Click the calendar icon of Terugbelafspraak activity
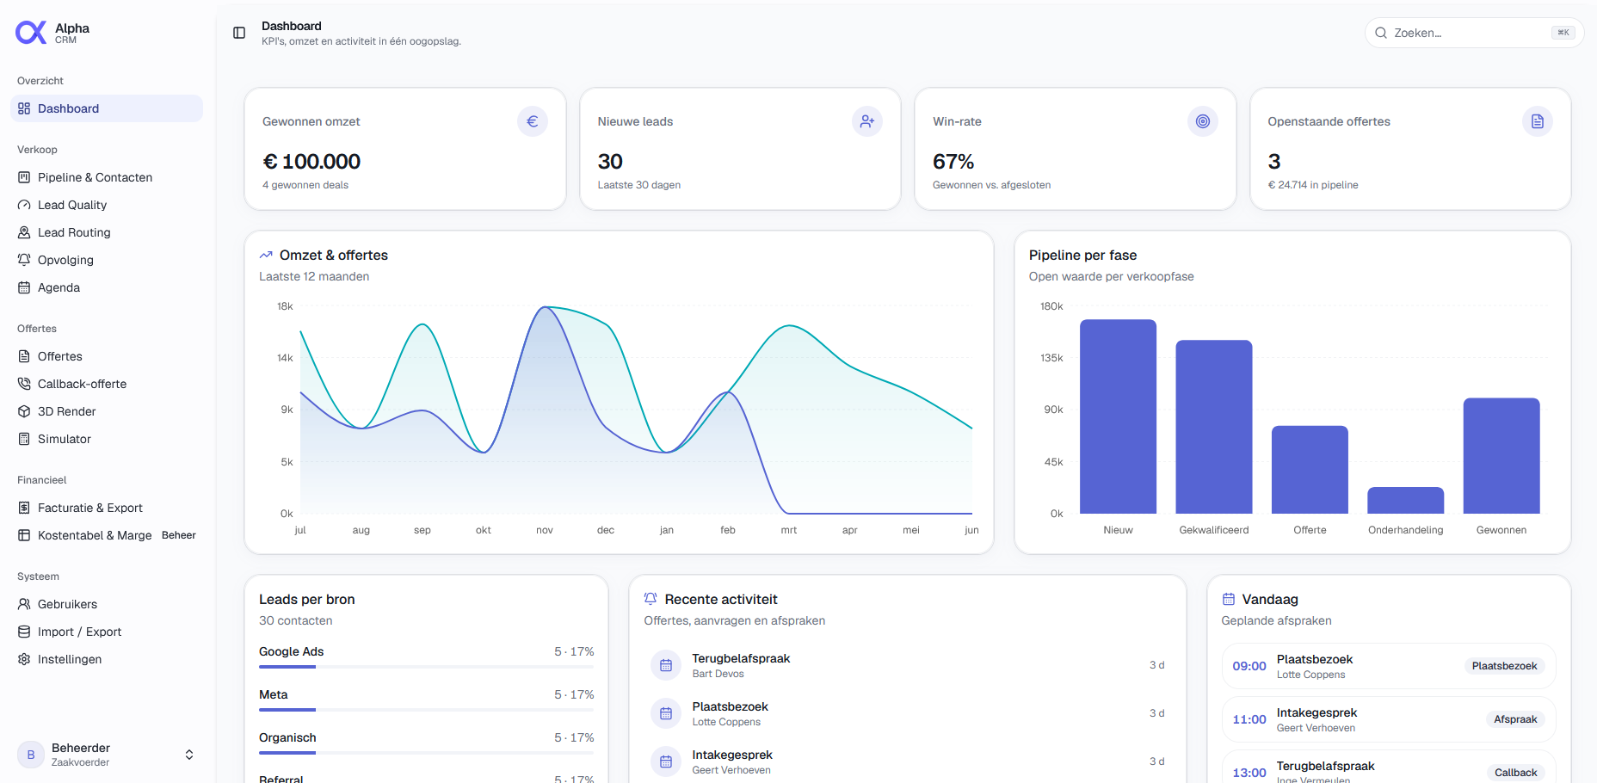 click(x=666, y=665)
